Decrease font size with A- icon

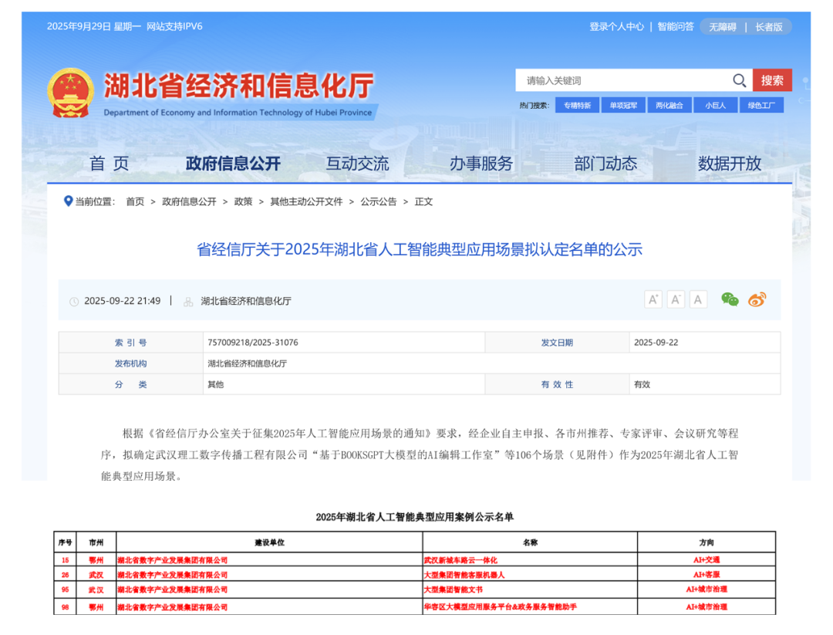pos(676,299)
